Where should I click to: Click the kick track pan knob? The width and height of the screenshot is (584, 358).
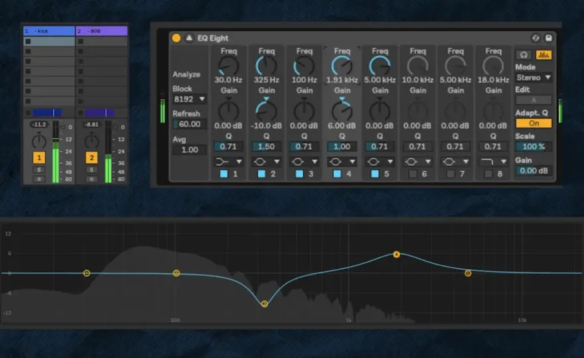click(x=38, y=141)
